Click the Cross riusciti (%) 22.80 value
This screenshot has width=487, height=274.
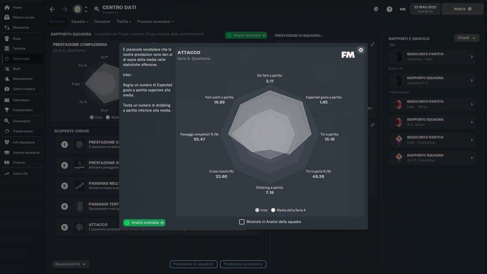click(x=221, y=177)
